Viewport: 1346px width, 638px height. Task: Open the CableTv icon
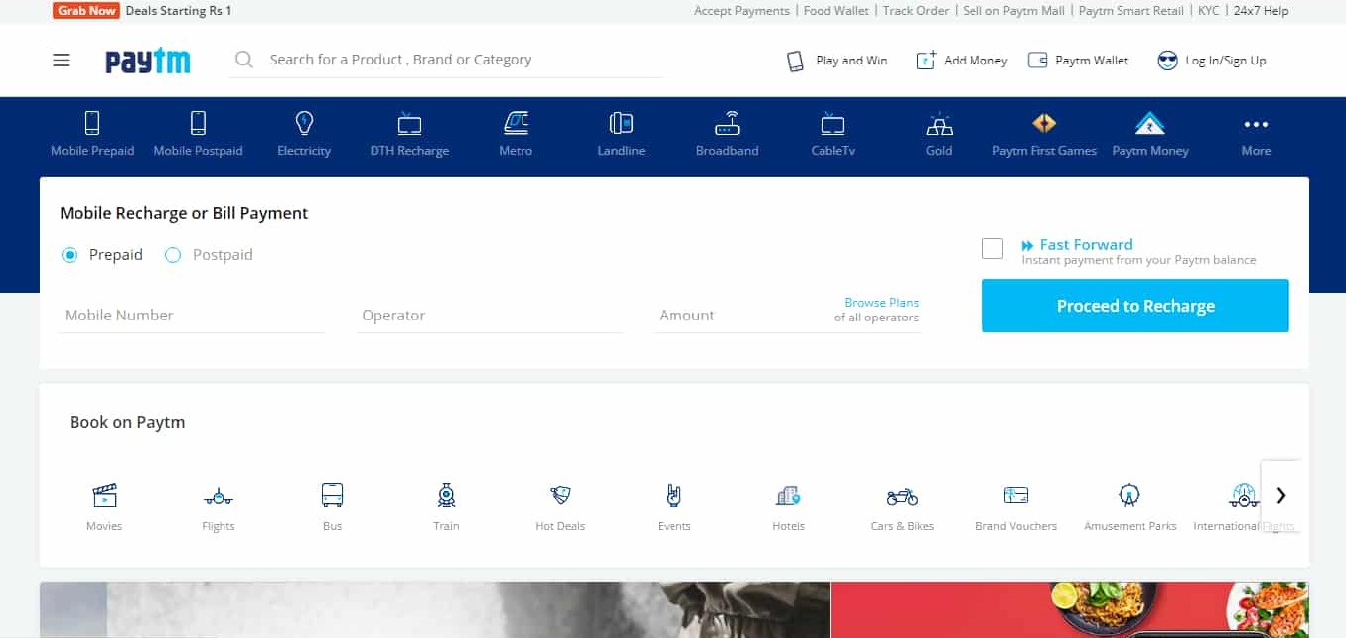pos(832,123)
